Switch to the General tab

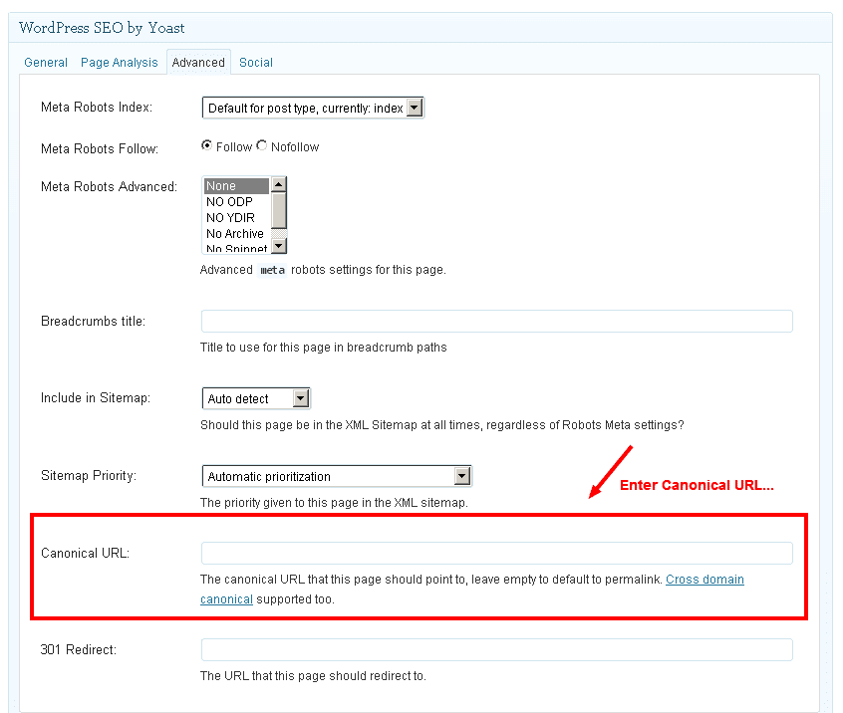tap(46, 63)
